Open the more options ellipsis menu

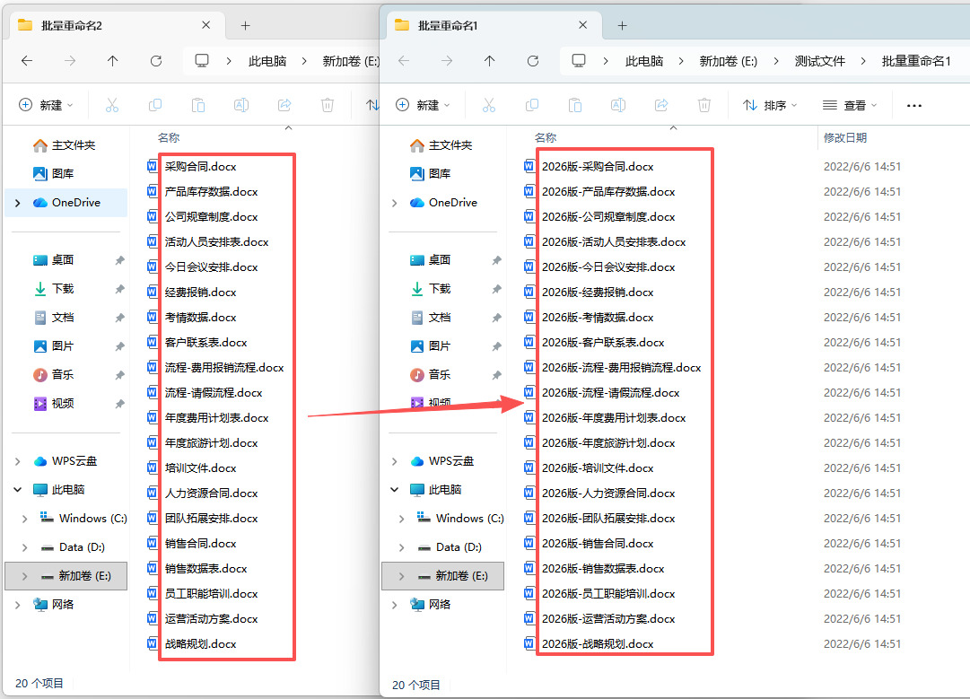[x=913, y=106]
